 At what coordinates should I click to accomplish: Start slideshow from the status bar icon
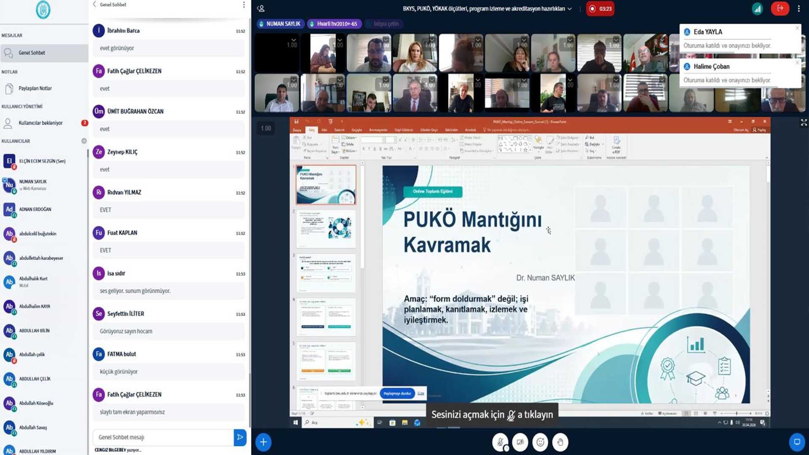tap(715, 414)
